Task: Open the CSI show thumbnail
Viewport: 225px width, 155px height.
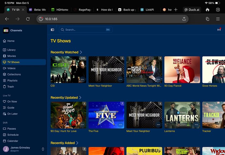Action: click(68, 70)
